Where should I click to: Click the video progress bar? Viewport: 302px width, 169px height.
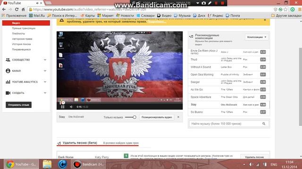tap(119, 103)
